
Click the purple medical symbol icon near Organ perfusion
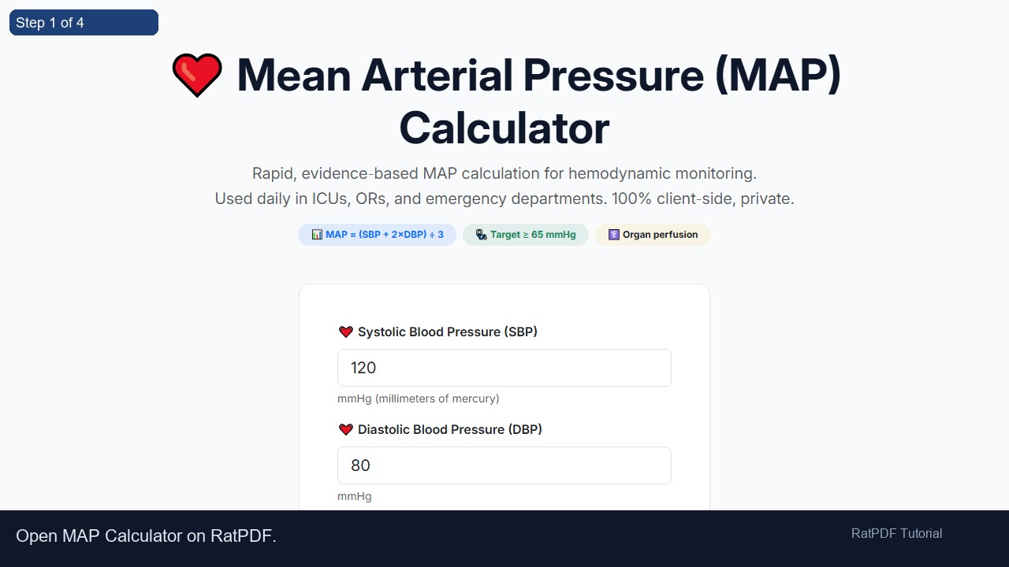coord(614,235)
